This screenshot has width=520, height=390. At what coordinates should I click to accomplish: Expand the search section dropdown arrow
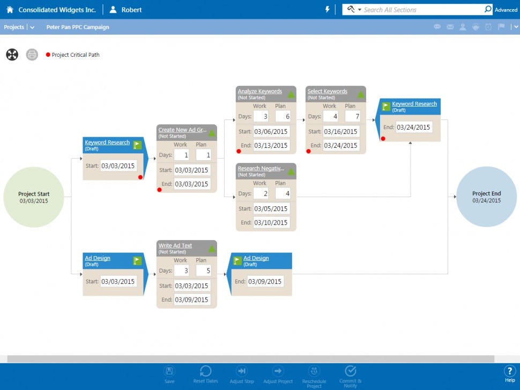coord(360,10)
